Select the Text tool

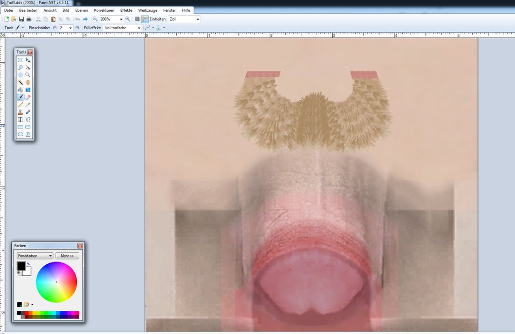pyautogui.click(x=21, y=120)
